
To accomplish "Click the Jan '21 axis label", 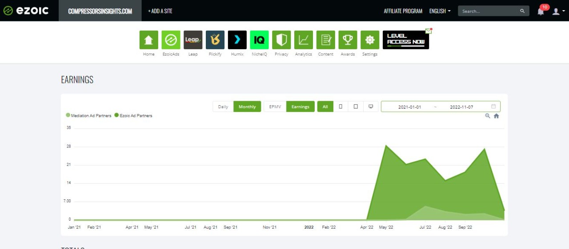I will [x=74, y=227].
